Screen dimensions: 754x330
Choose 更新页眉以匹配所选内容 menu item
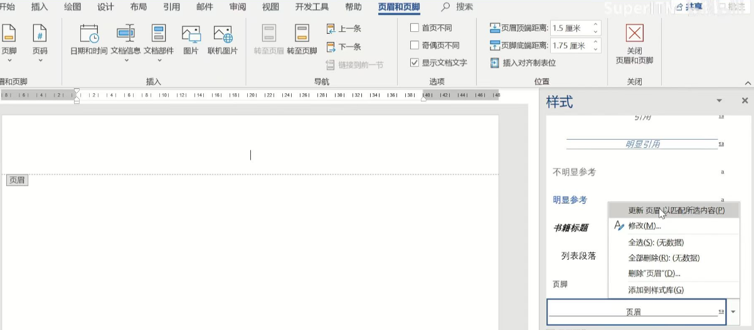pyautogui.click(x=674, y=210)
